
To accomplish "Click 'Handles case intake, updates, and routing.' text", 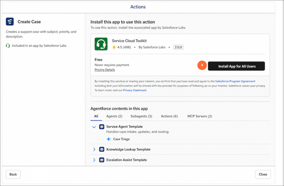I will [138, 132].
